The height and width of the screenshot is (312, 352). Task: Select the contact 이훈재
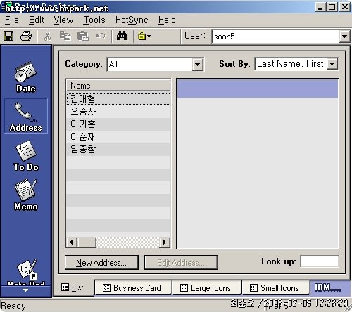118,136
